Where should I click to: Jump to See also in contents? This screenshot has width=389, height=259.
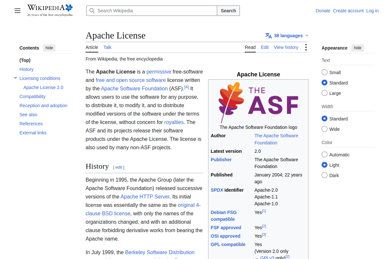[28, 115]
